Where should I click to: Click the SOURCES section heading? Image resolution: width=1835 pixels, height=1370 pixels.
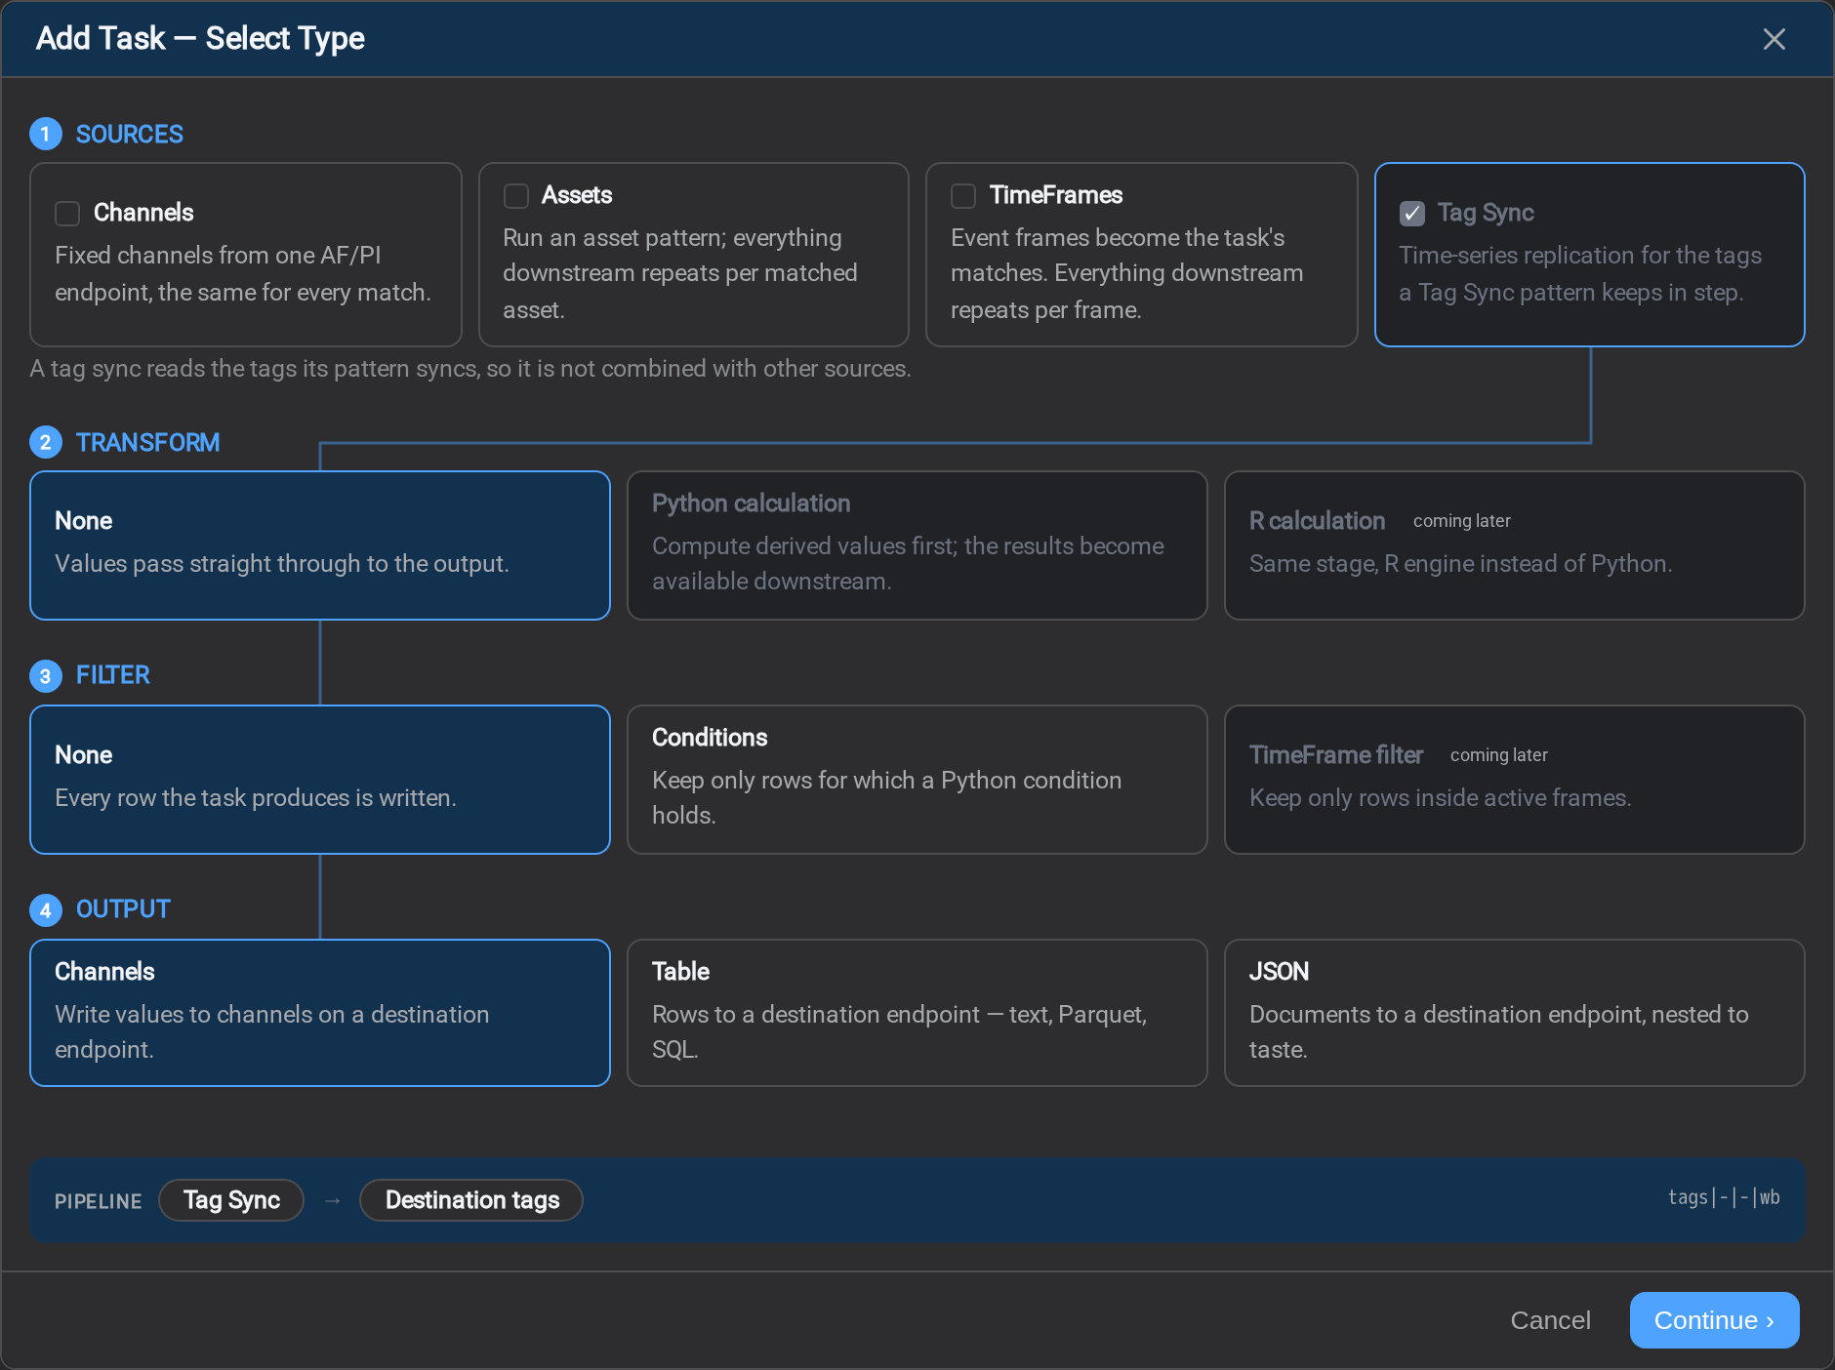(130, 134)
